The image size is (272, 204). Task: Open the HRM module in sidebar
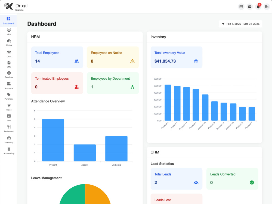(9, 32)
